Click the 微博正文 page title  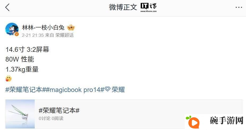[x=123, y=7]
